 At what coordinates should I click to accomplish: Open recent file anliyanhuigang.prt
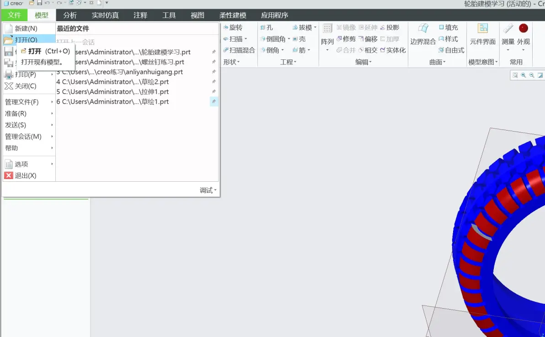tap(120, 72)
